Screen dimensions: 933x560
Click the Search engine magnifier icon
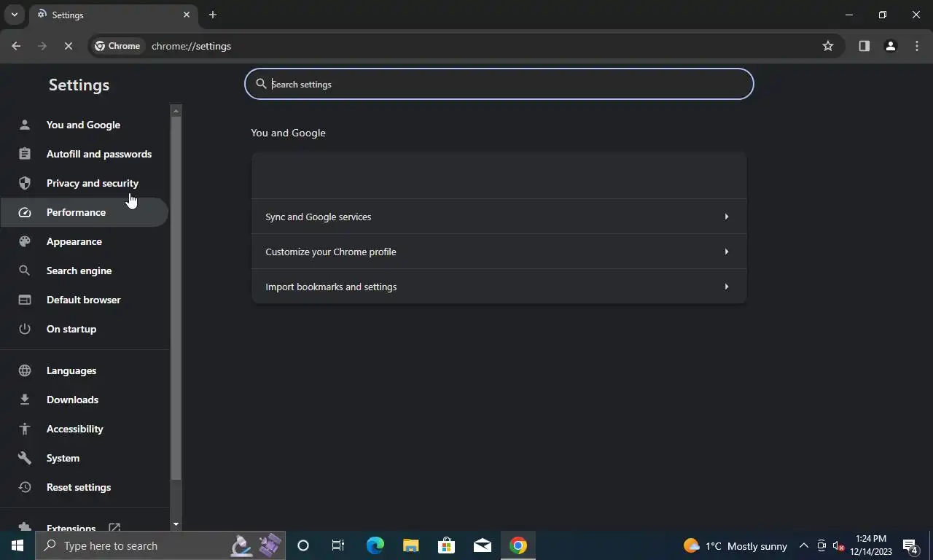[x=25, y=271]
